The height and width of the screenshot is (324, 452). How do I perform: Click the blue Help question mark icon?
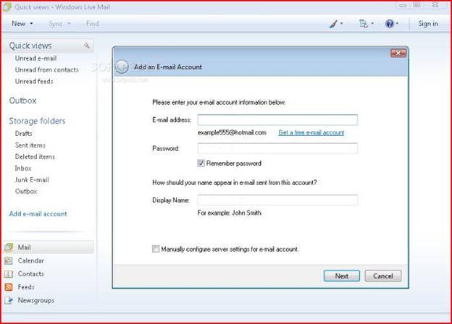tap(389, 24)
